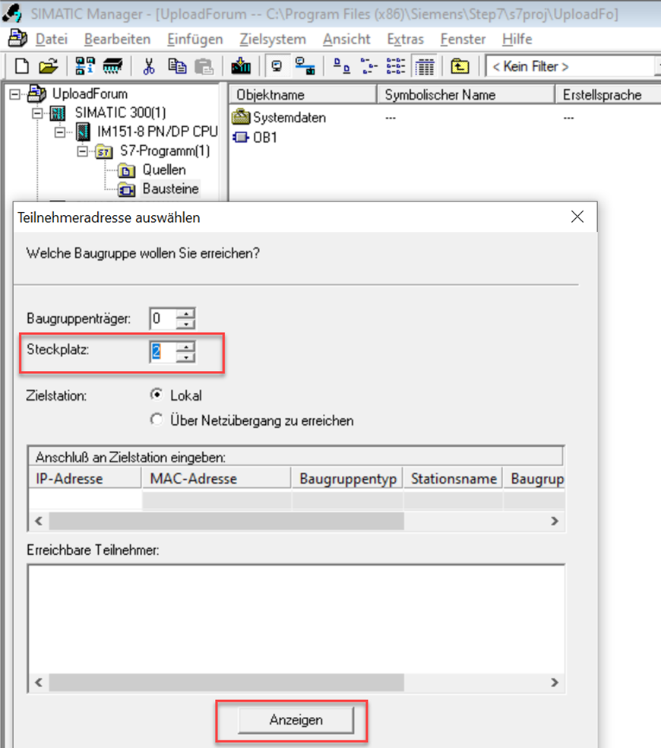Open the Bearbeiten menu
This screenshot has width=661, height=748.
[117, 39]
